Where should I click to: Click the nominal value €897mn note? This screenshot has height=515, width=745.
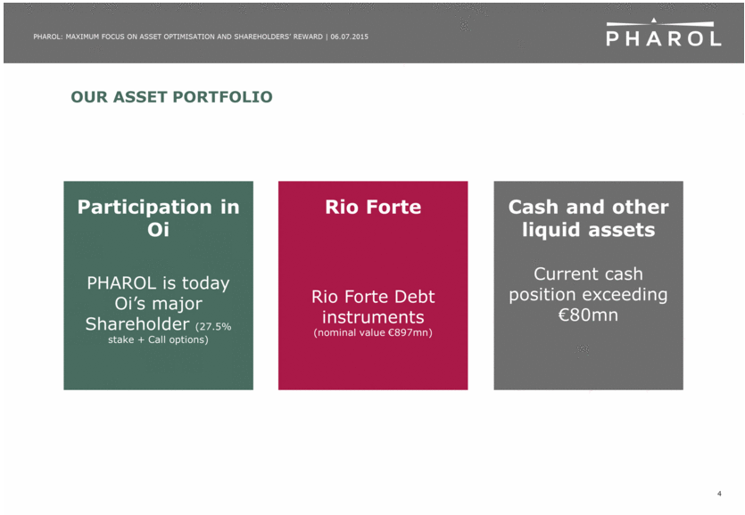point(373,333)
